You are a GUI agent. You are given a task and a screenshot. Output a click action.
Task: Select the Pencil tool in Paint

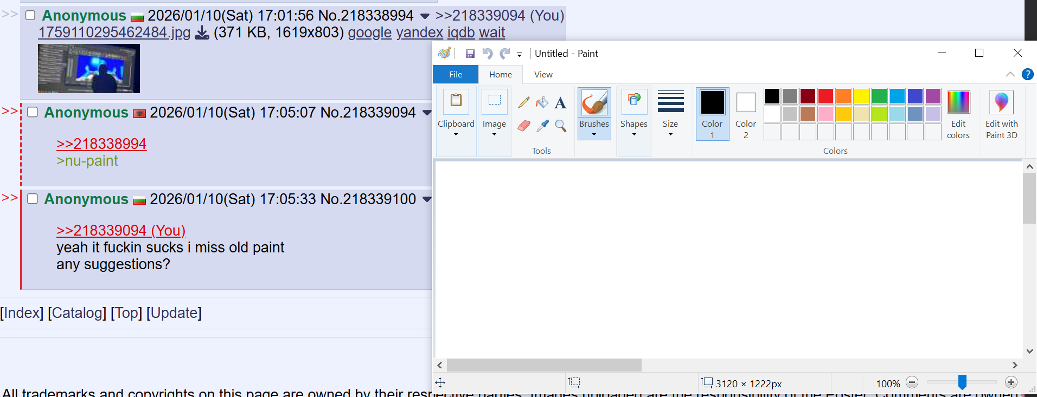pos(523,102)
